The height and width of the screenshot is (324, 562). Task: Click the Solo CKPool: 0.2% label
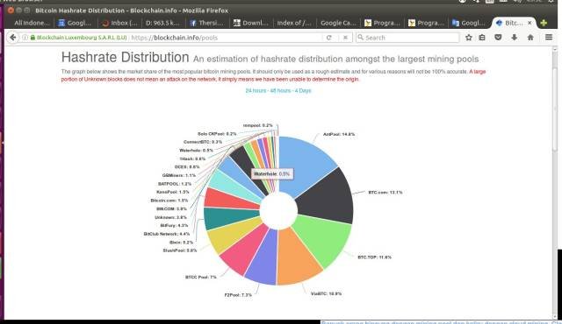pyautogui.click(x=217, y=134)
